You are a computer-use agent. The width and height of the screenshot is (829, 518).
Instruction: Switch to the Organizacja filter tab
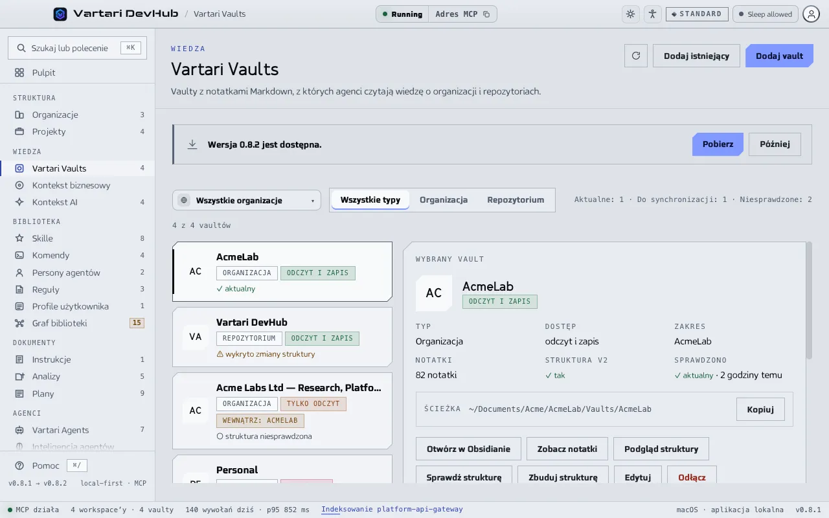coord(444,199)
